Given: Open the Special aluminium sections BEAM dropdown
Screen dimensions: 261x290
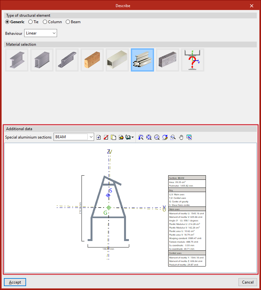Looking at the screenshot, I should 74,137.
